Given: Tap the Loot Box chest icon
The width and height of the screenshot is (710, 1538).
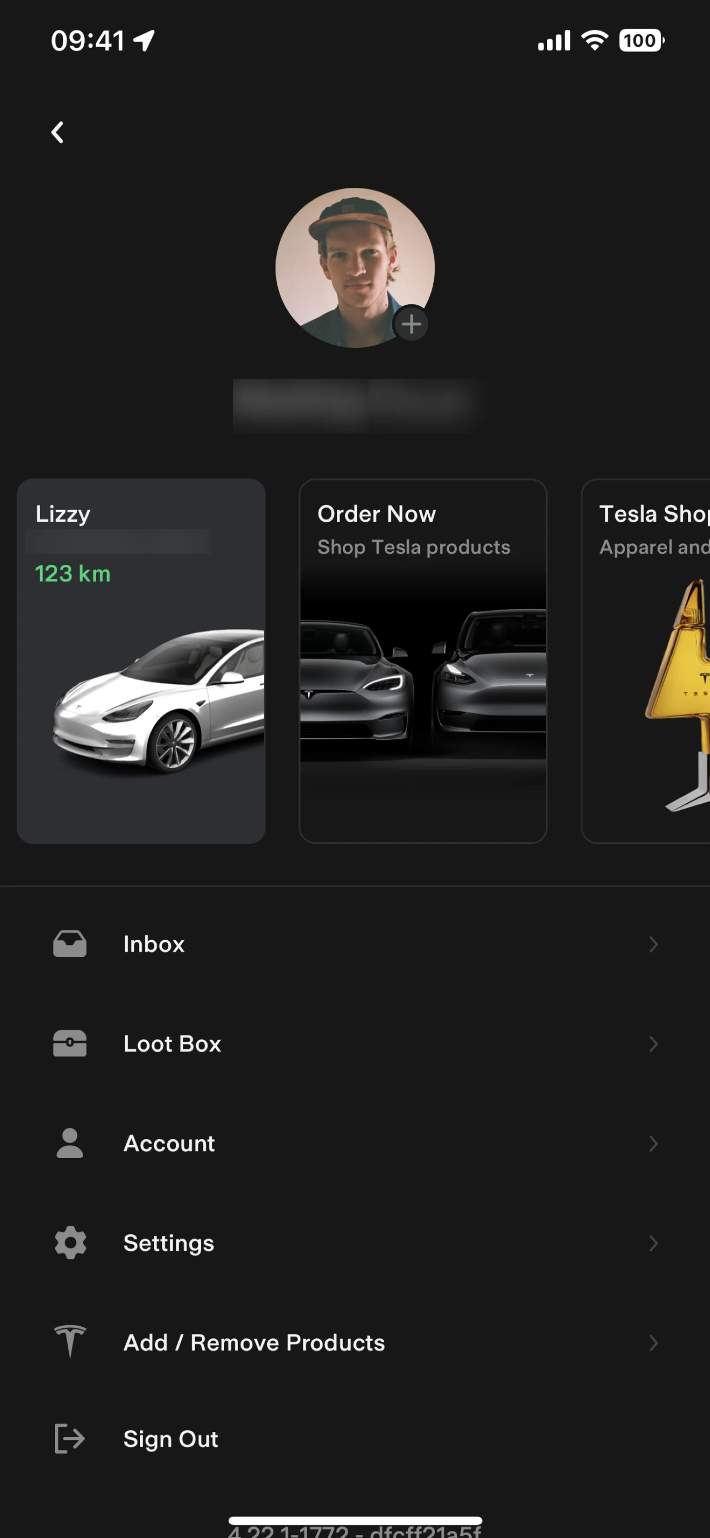Looking at the screenshot, I should [x=70, y=1044].
